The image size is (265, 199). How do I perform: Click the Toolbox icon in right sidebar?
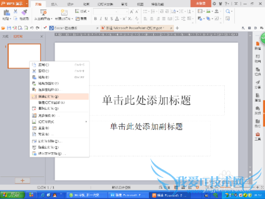[x=258, y=136]
